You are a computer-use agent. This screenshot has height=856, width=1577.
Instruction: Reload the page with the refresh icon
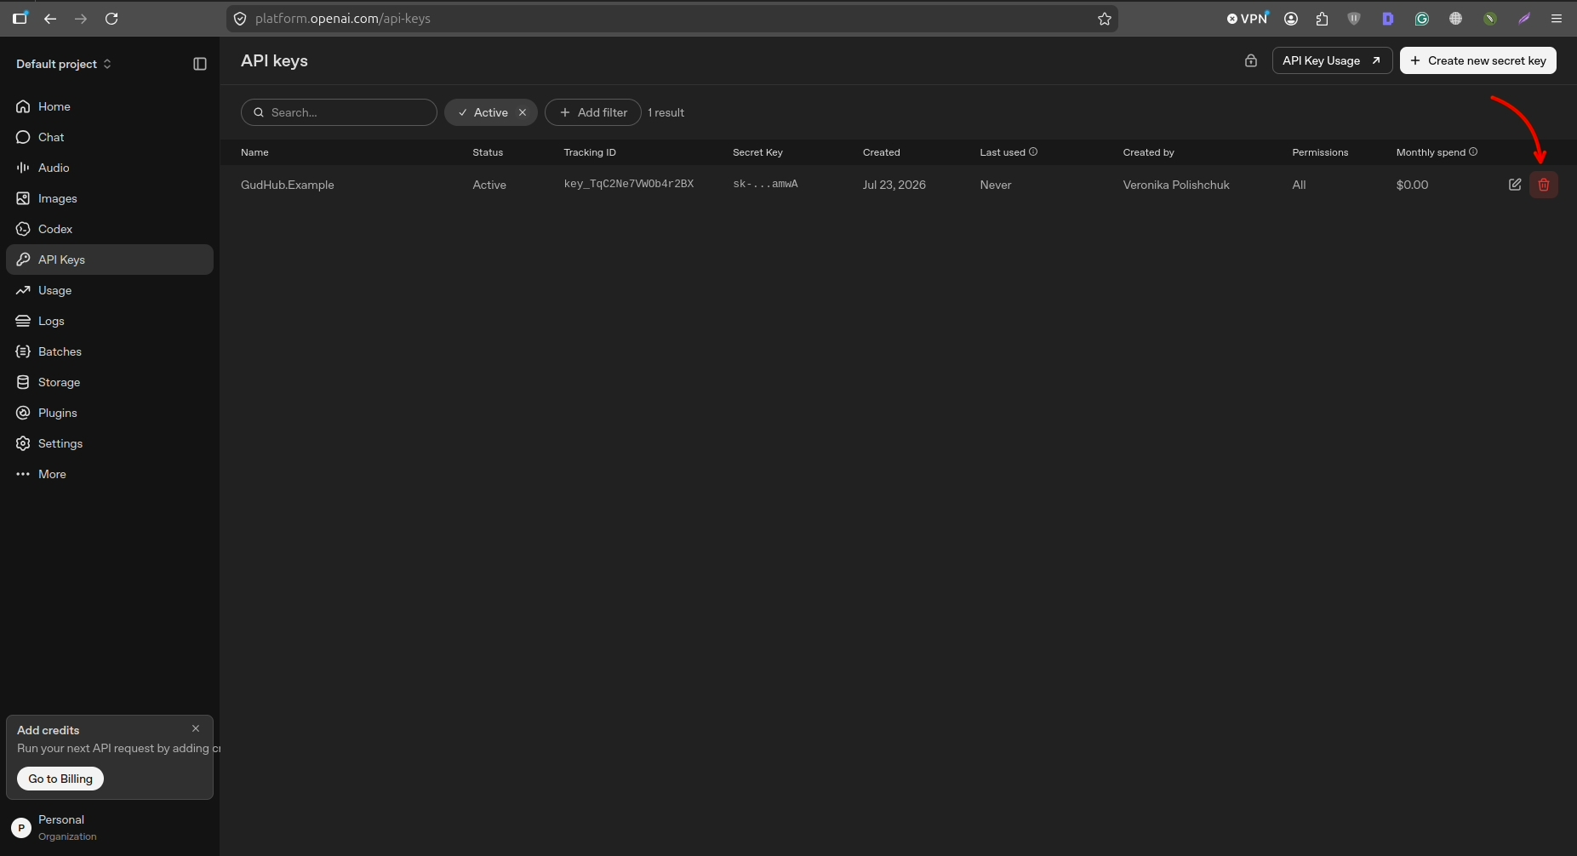coord(111,19)
